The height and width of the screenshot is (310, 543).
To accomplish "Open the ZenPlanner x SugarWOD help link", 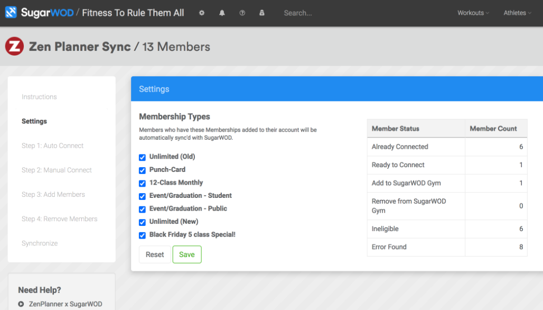I will click(65, 304).
